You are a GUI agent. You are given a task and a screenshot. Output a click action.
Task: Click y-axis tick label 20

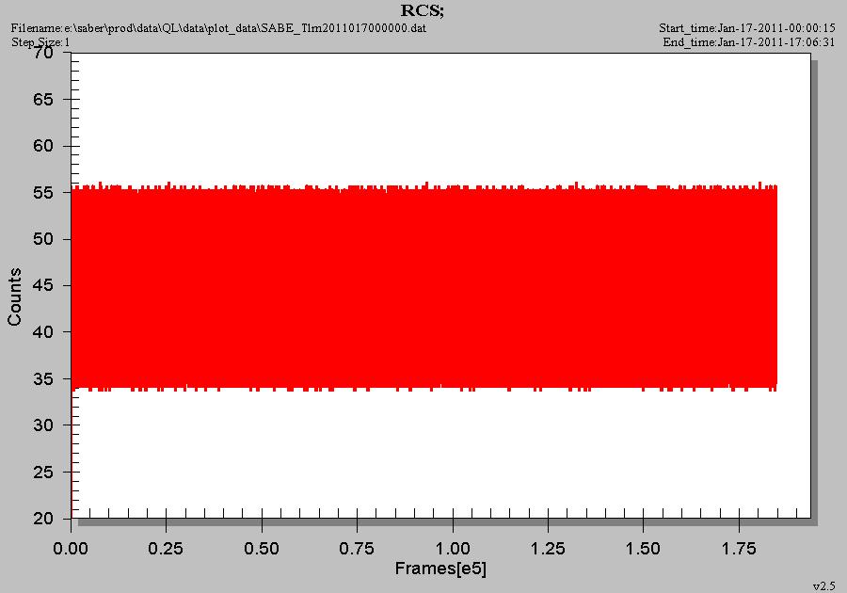43,519
